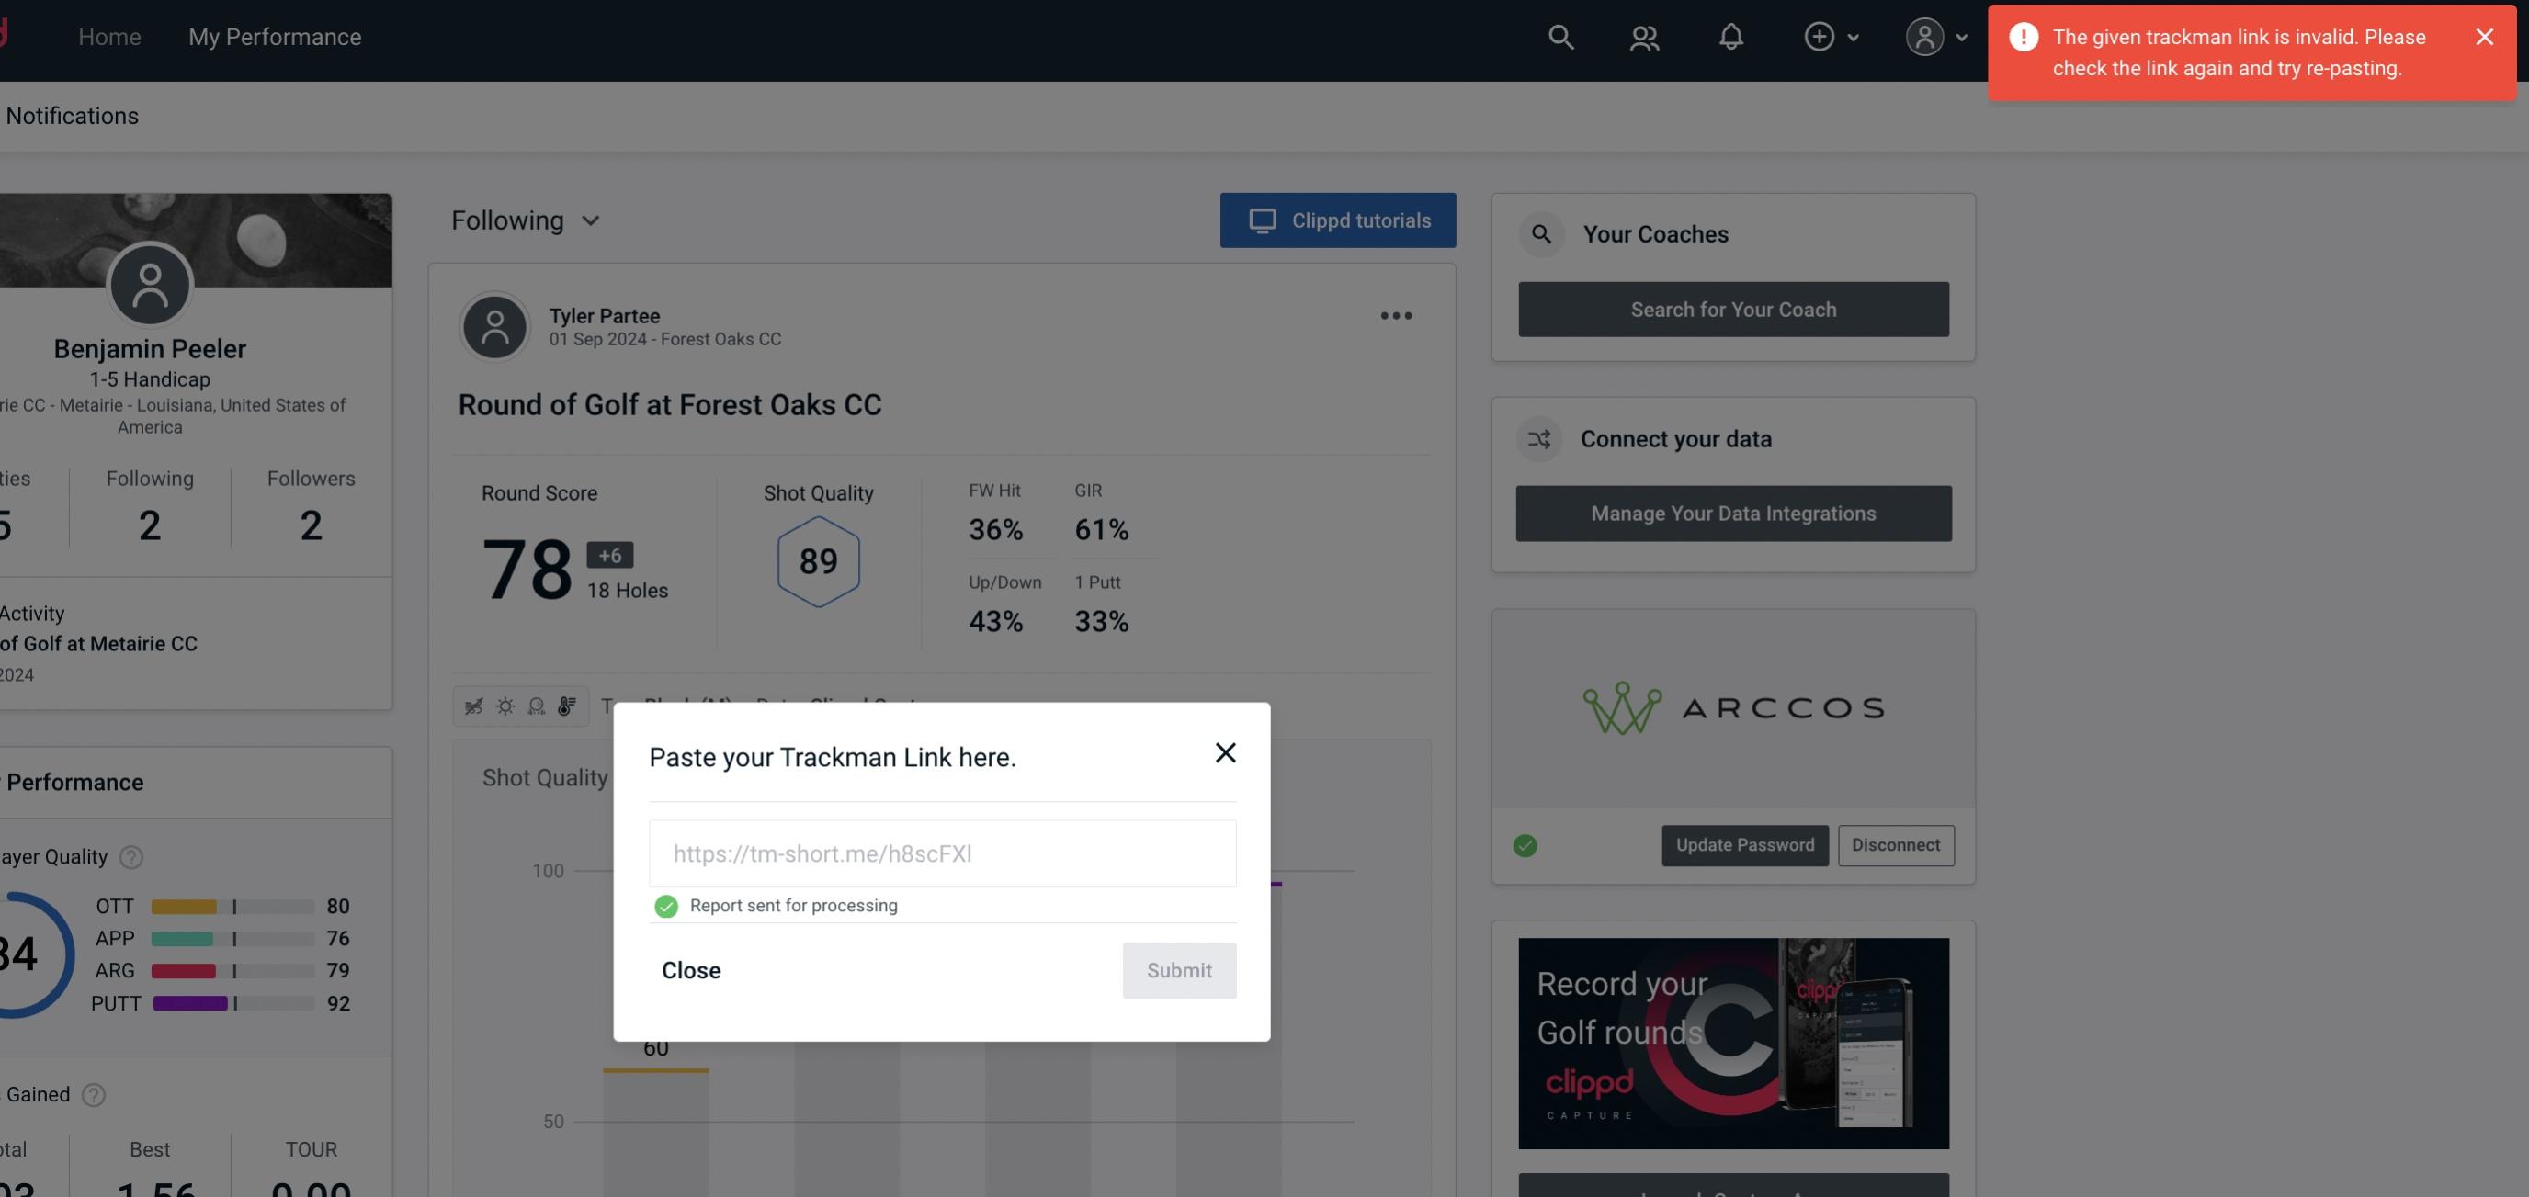Click the notifications bell icon
The height and width of the screenshot is (1197, 2529).
point(1730,36)
